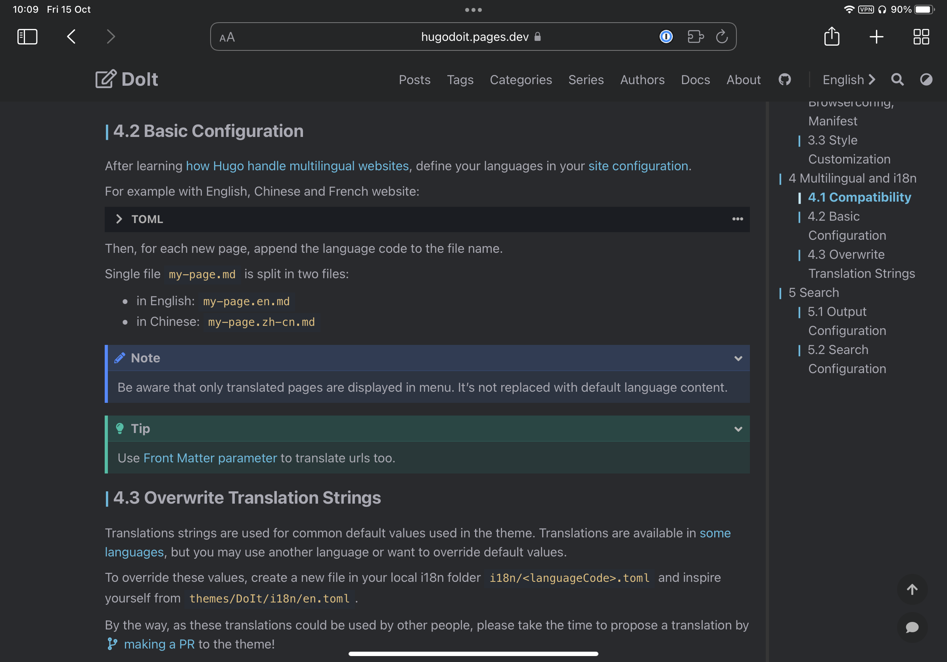Share this page
Image resolution: width=947 pixels, height=662 pixels.
tap(832, 37)
